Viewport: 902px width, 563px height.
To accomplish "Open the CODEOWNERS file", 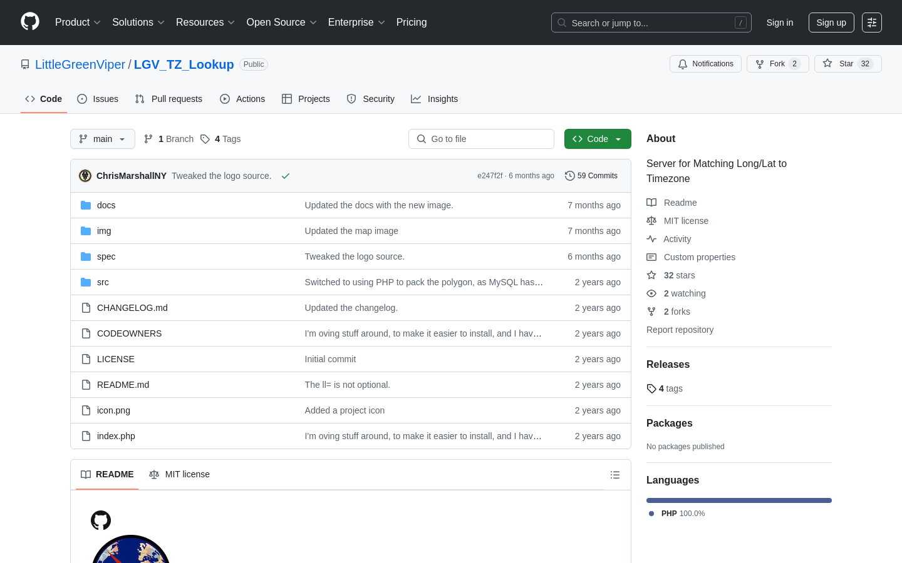I will click(129, 333).
